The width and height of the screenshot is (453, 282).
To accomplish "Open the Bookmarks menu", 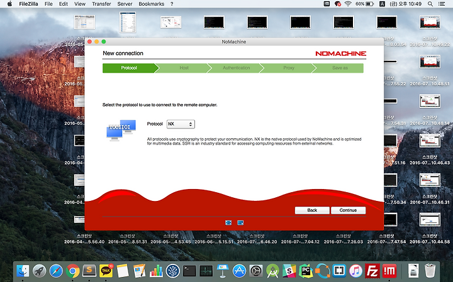I will pyautogui.click(x=152, y=4).
